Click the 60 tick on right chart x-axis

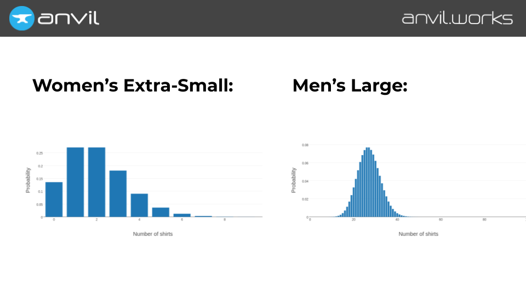(441, 220)
